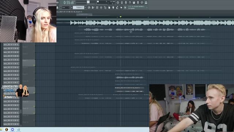The image size is (234, 132).
Task: Click the yellow playhead marker in timeline
Action: 121,17
